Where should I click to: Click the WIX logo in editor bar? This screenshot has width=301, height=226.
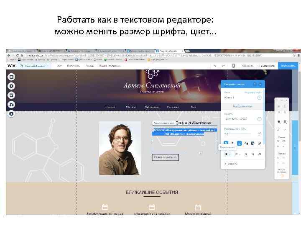11,66
